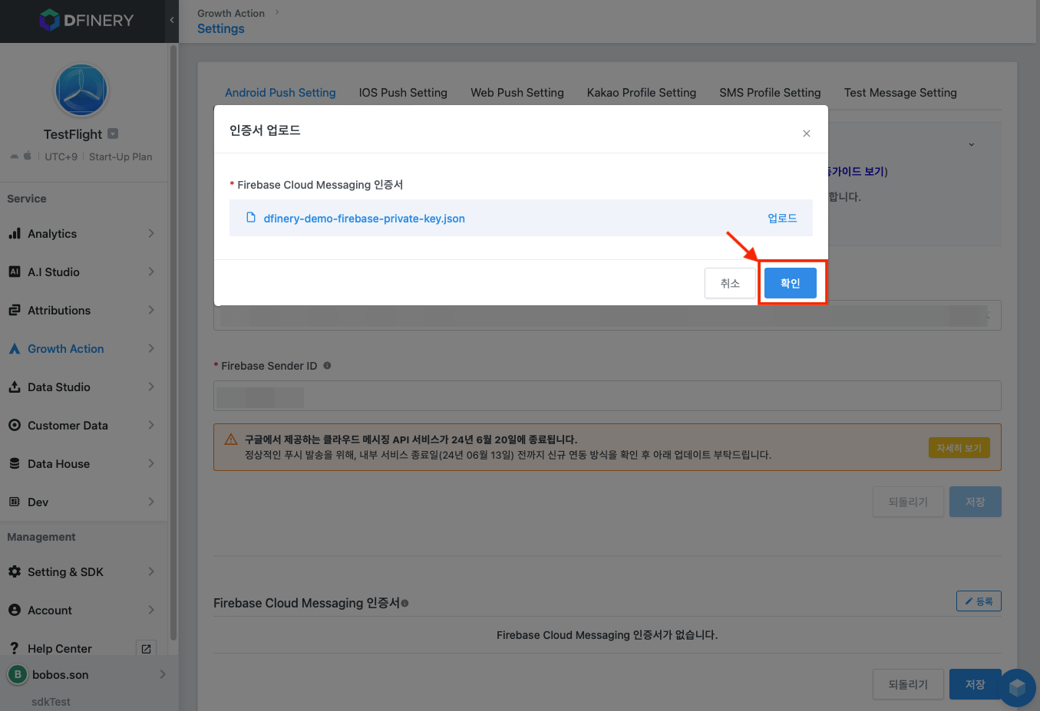1040x711 pixels.
Task: Click the 자세히 보기 button
Action: point(959,448)
